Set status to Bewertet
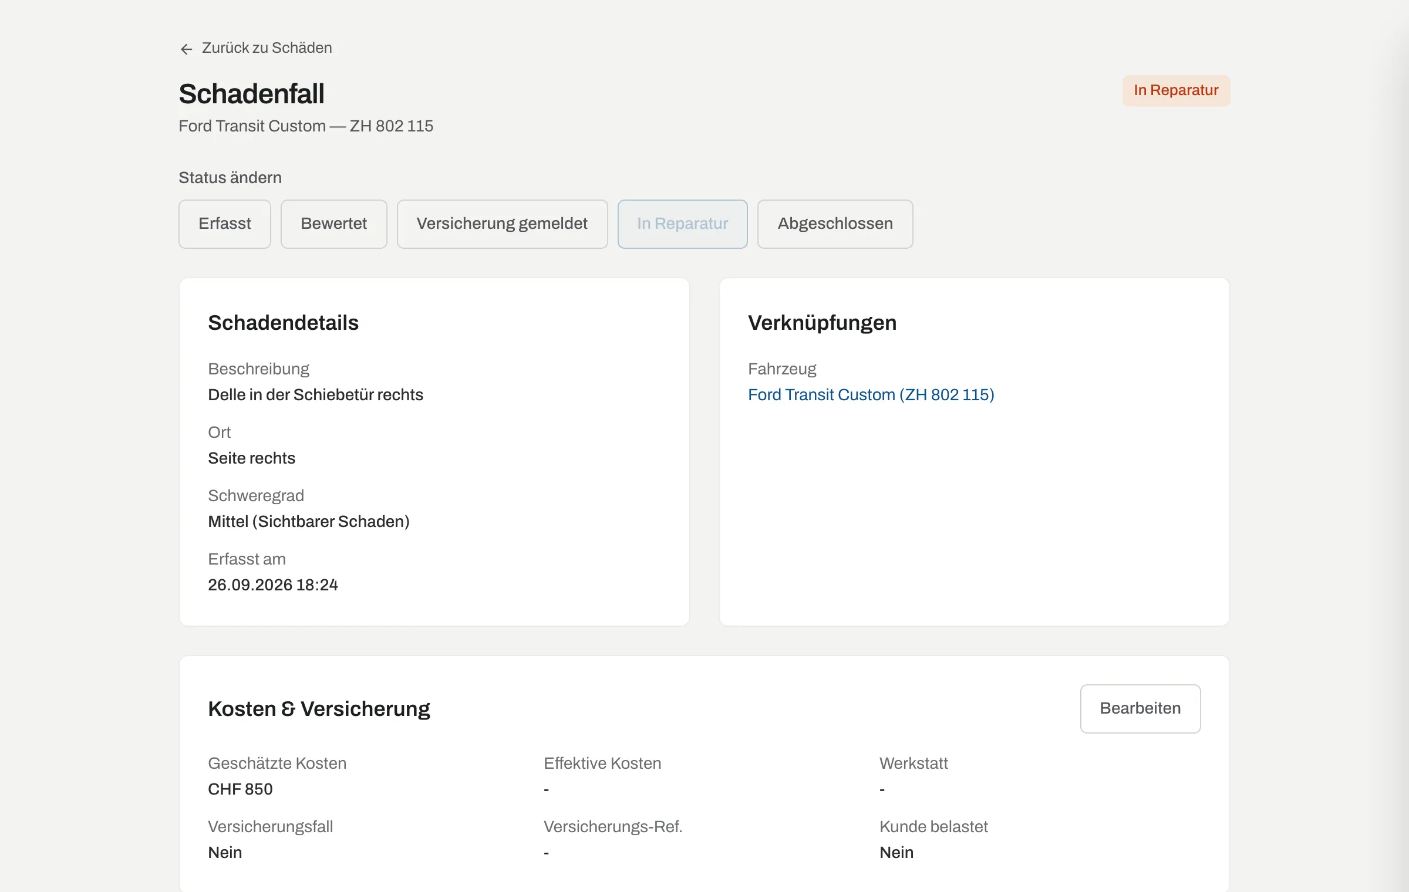1409x892 pixels. point(333,224)
